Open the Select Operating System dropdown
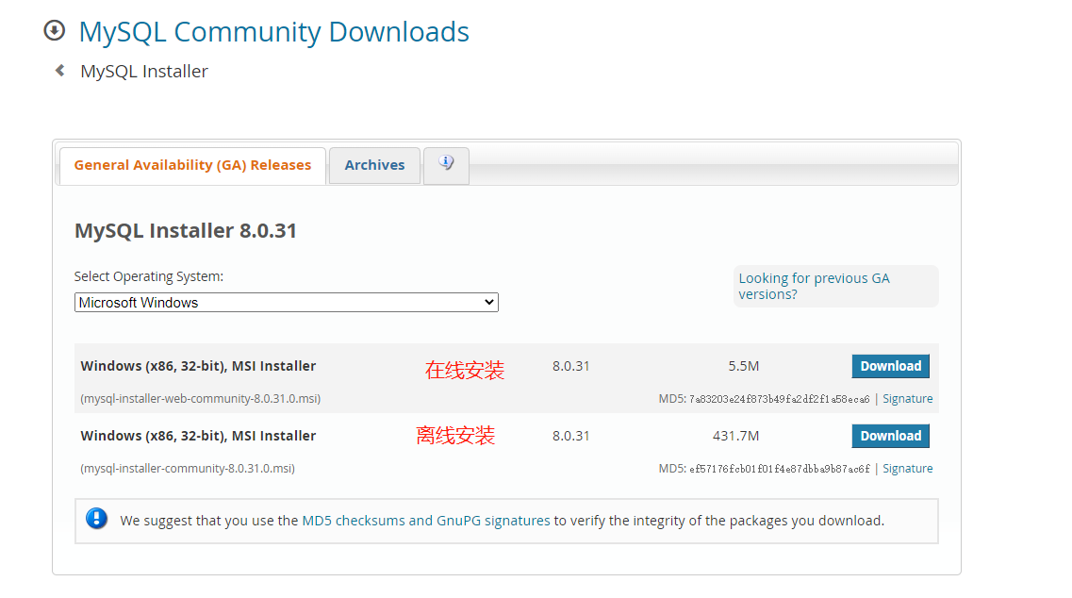 click(x=287, y=303)
